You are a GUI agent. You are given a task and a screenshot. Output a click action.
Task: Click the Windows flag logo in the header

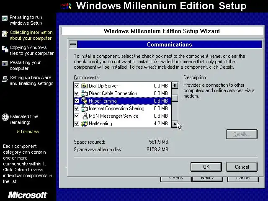(66, 6)
